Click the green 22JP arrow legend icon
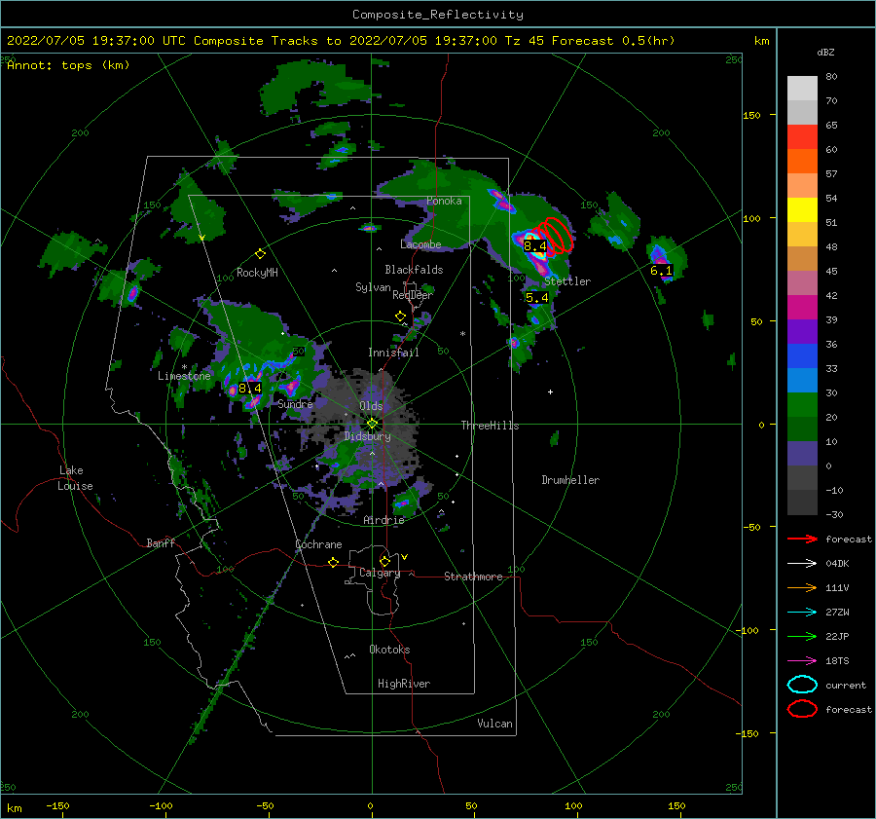The height and width of the screenshot is (819, 876). pos(802,636)
